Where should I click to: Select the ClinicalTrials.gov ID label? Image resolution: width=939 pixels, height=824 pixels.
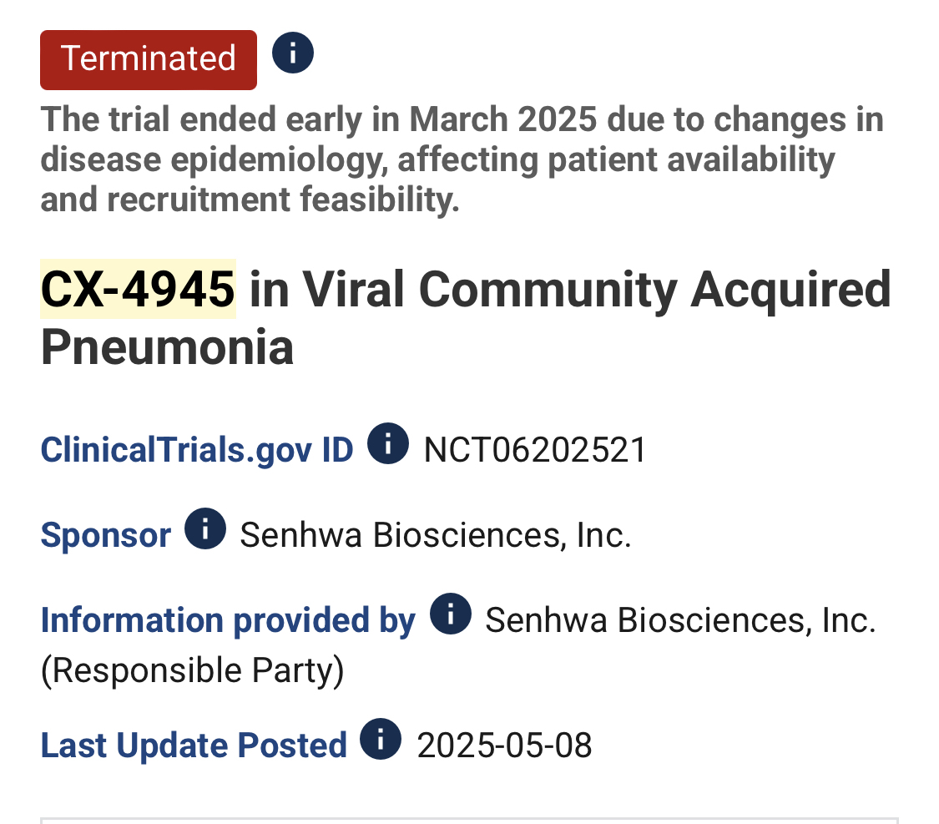tap(197, 450)
